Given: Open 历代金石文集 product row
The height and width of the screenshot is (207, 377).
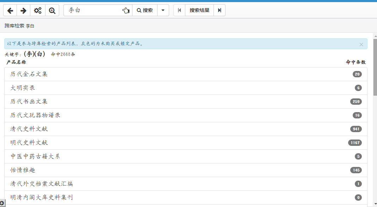Looking at the screenshot, I should pos(29,74).
